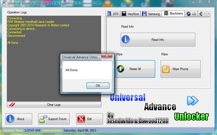
Task: Open the VeryKool tab
Action: 130,14
